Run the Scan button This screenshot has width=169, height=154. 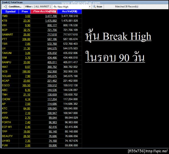97,6
